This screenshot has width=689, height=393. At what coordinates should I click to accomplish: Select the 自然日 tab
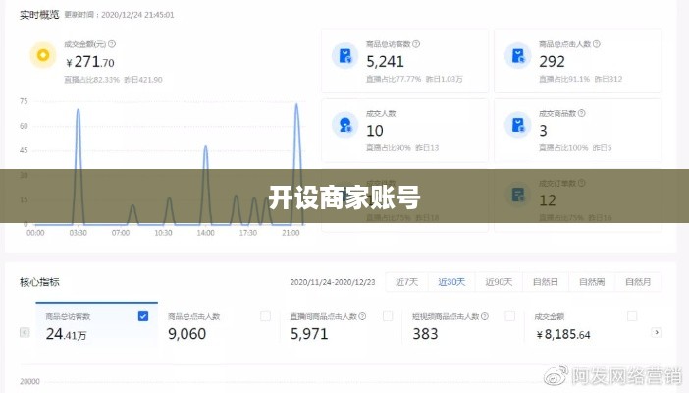(x=546, y=282)
